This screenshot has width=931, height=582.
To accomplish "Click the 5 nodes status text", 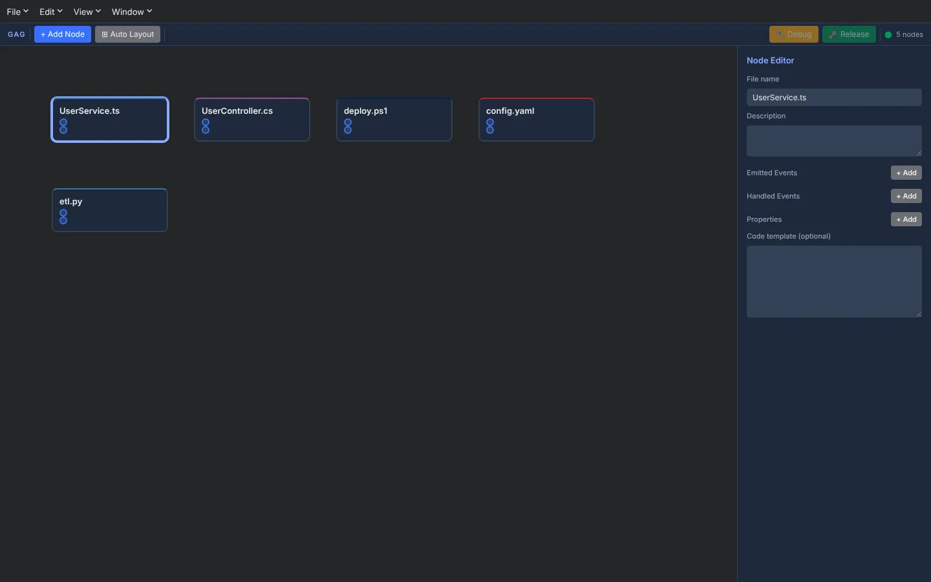I will [910, 35].
